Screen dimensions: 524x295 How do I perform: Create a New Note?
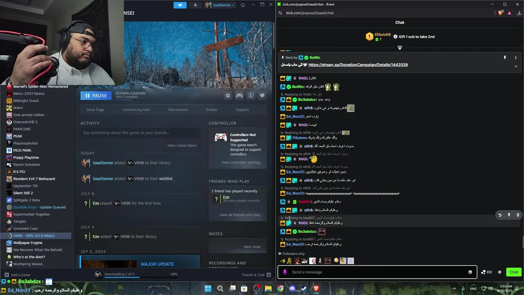[252, 247]
